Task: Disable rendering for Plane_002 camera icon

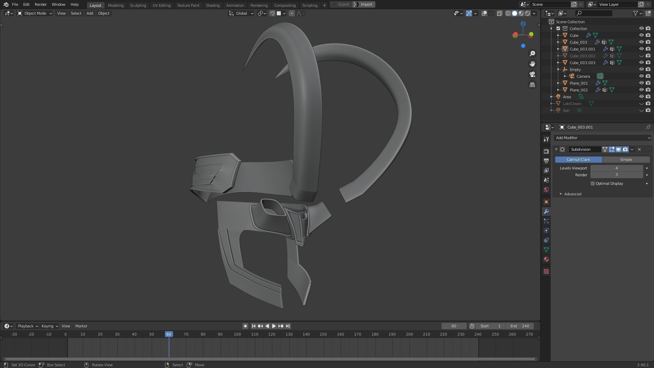Action: [x=648, y=90]
